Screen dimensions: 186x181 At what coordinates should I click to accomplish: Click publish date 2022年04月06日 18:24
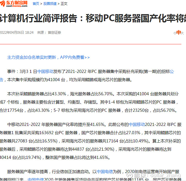click(x=17, y=32)
